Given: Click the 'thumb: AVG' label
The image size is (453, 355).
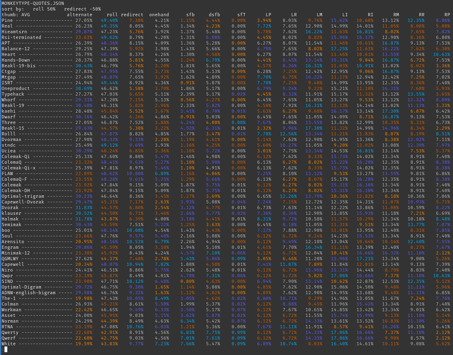Looking at the screenshot, I should pyautogui.click(x=15, y=15).
